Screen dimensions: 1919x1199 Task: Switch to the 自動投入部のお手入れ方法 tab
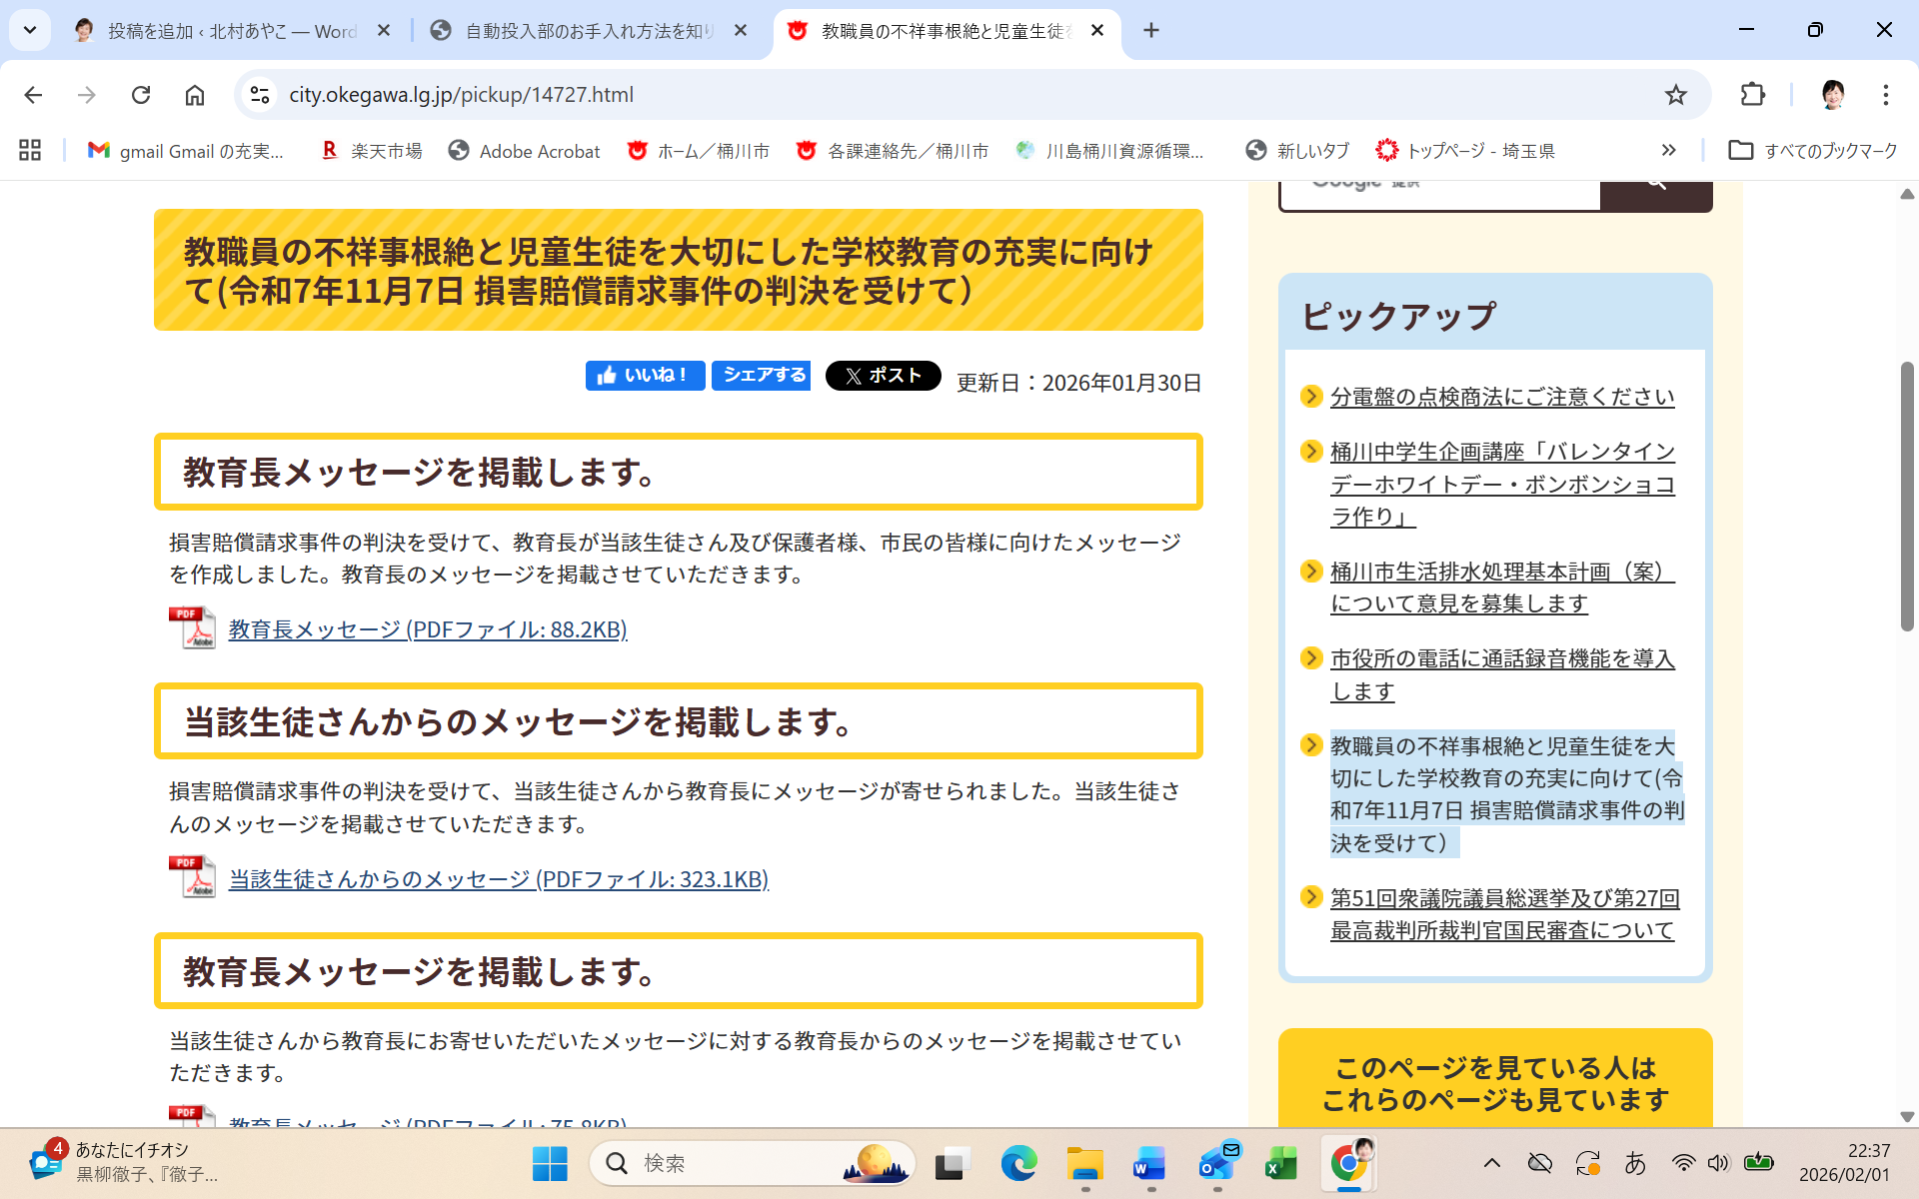(x=590, y=31)
